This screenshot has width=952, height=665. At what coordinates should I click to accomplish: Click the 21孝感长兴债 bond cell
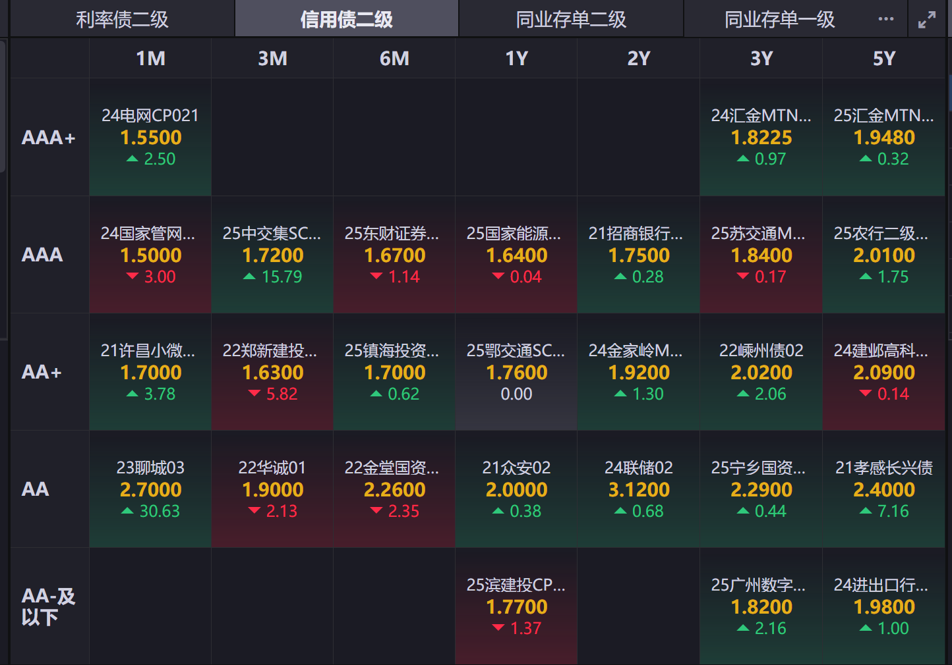coord(883,489)
